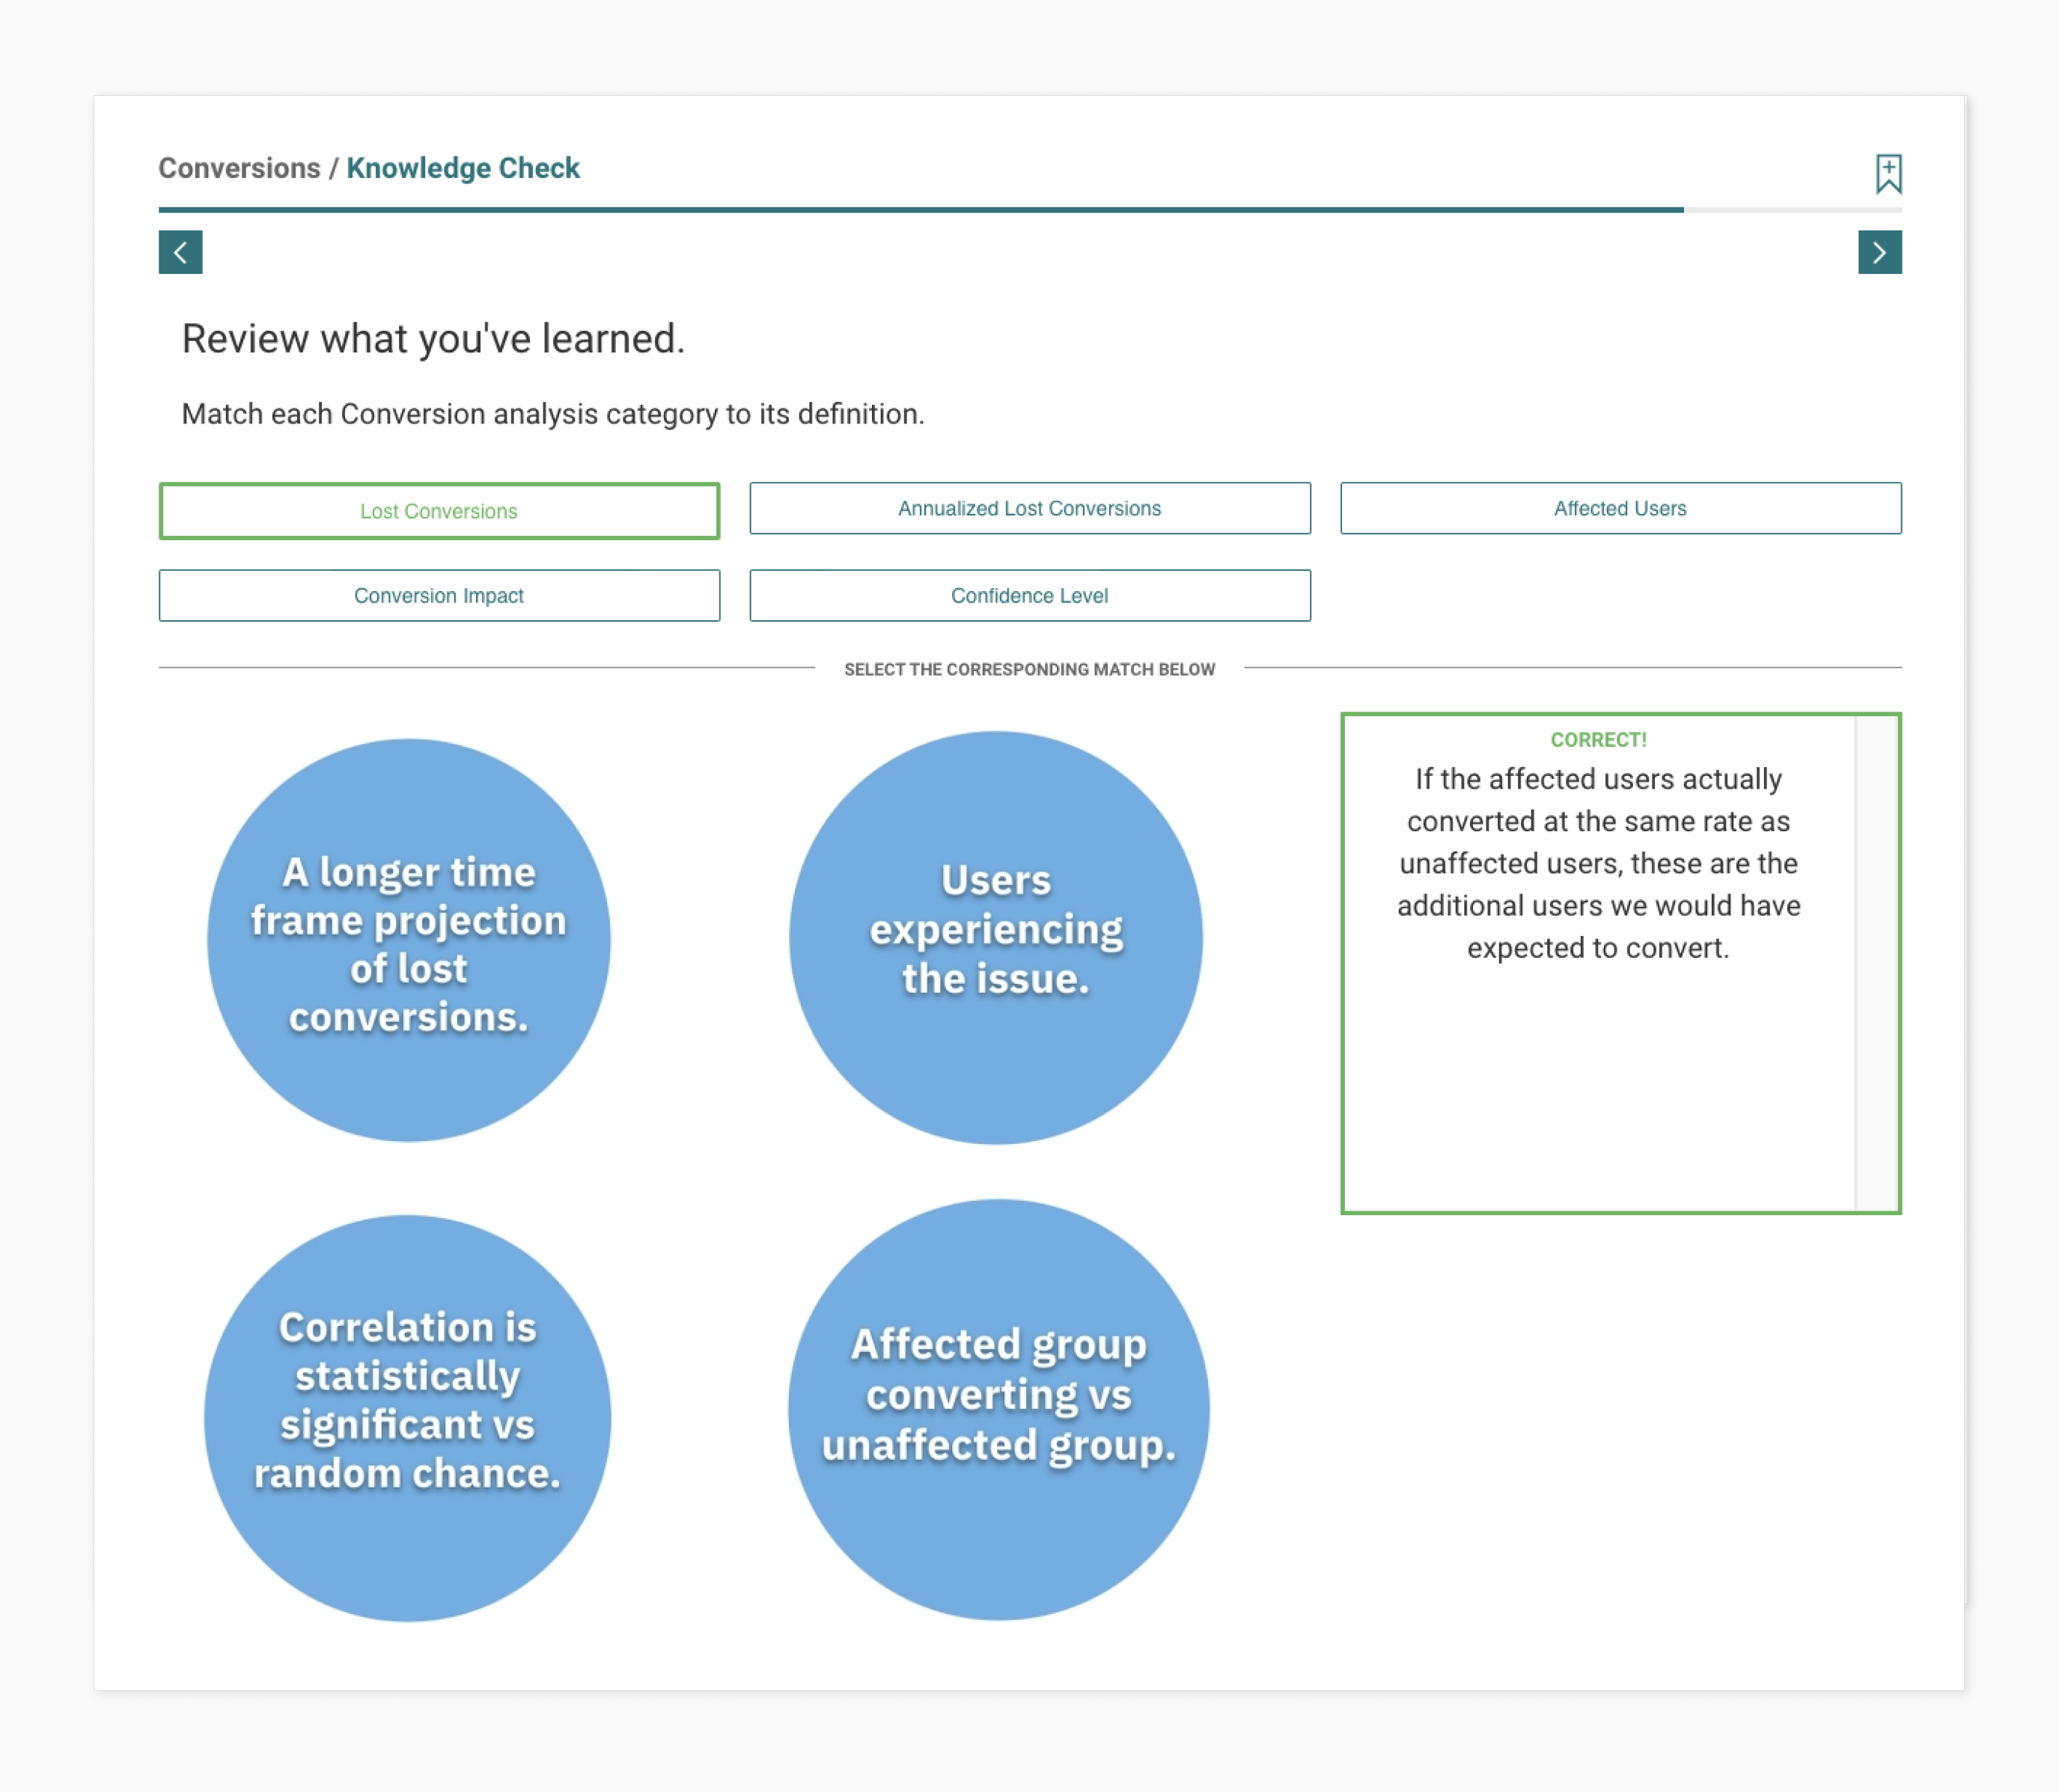
Task: Click the longer time frame projection circle
Action: coord(408,941)
